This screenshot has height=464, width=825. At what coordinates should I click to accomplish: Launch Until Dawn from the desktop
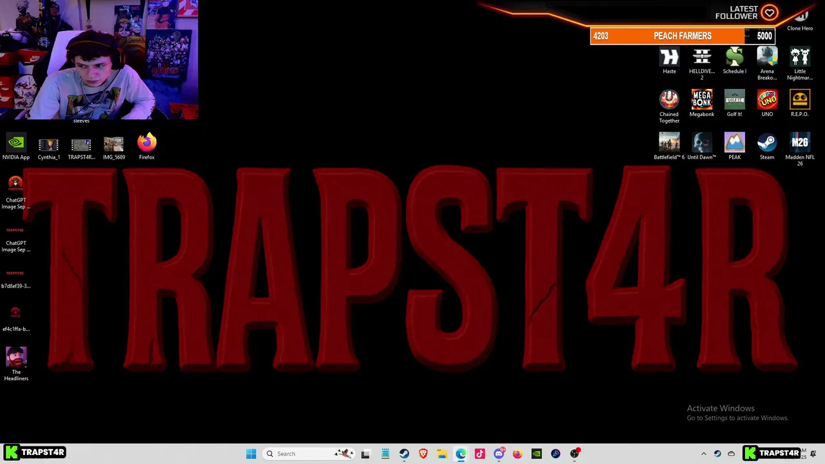[x=702, y=147]
